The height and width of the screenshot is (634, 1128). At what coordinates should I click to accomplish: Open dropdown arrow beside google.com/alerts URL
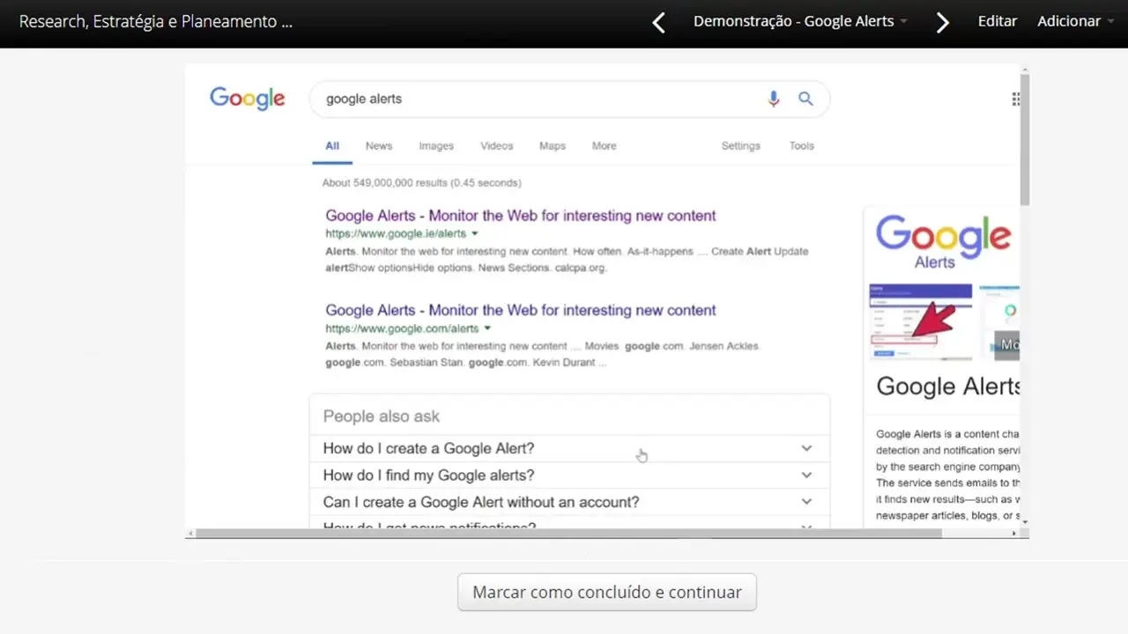[x=487, y=328]
